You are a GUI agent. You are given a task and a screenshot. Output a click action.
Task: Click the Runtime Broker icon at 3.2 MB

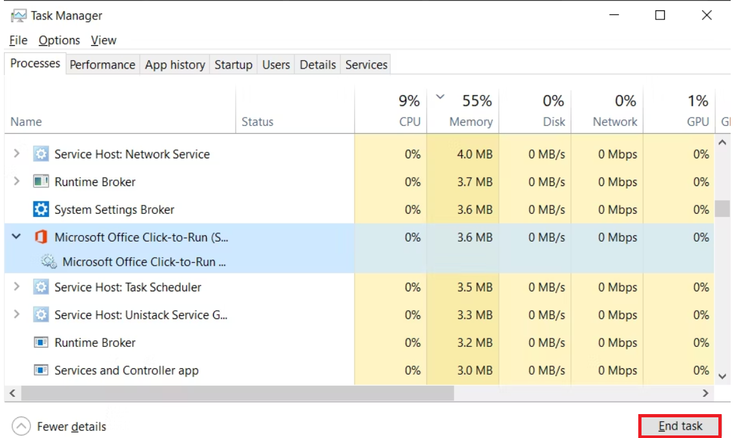pos(41,342)
